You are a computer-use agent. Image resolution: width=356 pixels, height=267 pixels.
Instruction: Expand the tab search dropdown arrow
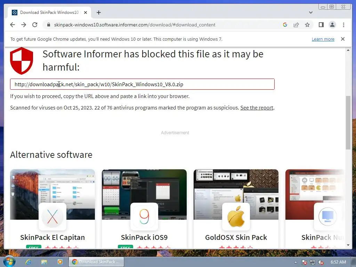tap(311, 13)
